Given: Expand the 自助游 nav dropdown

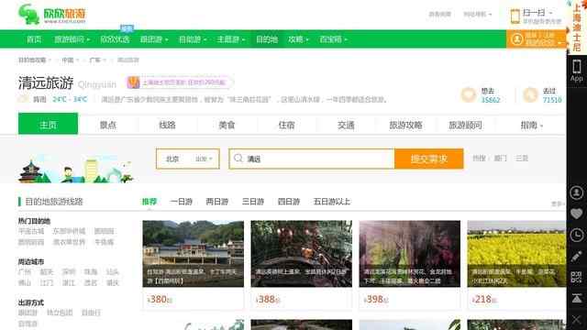Looking at the screenshot, I should [x=205, y=39].
